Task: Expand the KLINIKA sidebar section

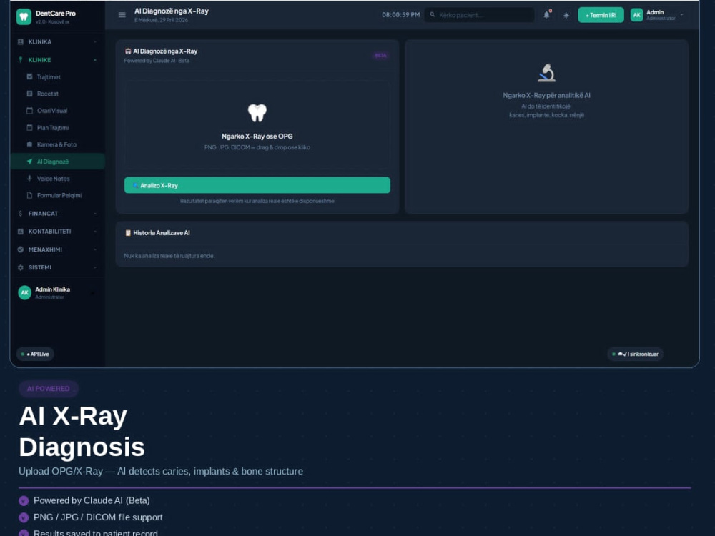Action: [x=57, y=42]
